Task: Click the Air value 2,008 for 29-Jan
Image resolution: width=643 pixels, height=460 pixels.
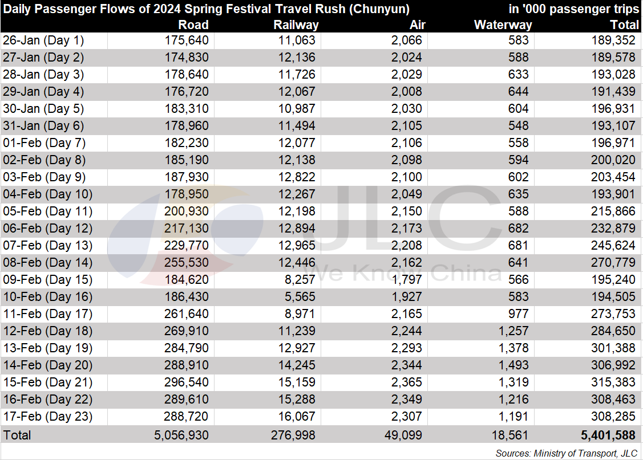Action: 406,92
